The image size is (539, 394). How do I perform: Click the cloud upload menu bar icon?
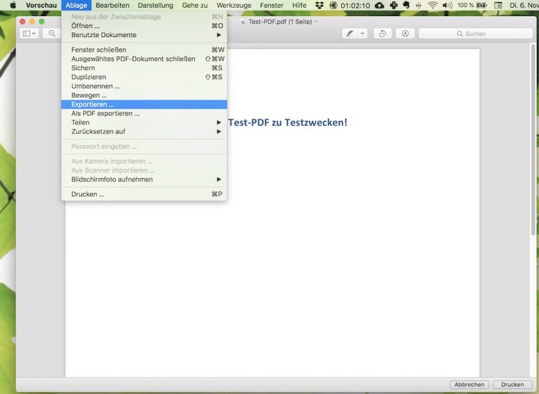tap(379, 5)
